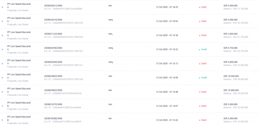Select transaction ID 202981928823008

53,118
